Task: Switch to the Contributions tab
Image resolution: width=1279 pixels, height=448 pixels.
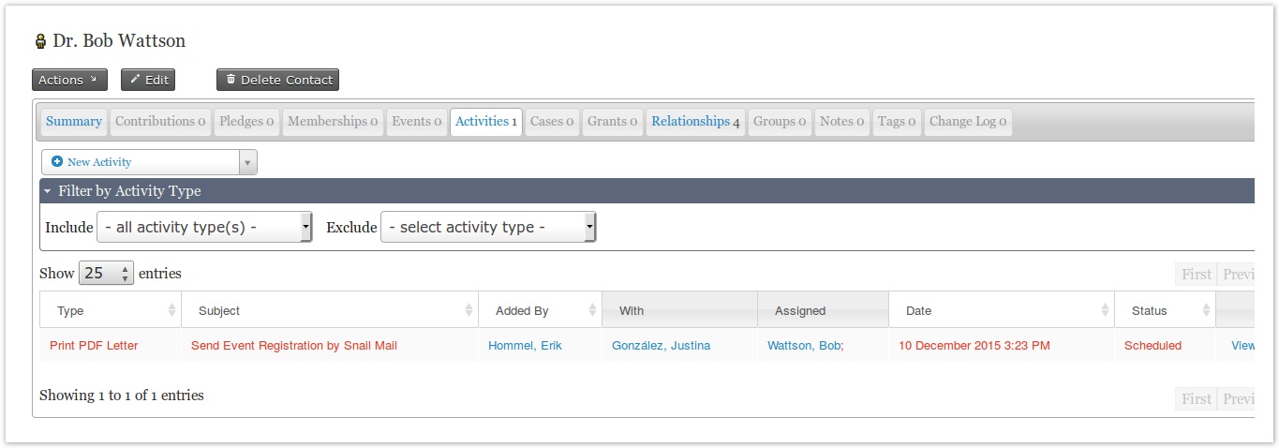Action: pyautogui.click(x=160, y=122)
